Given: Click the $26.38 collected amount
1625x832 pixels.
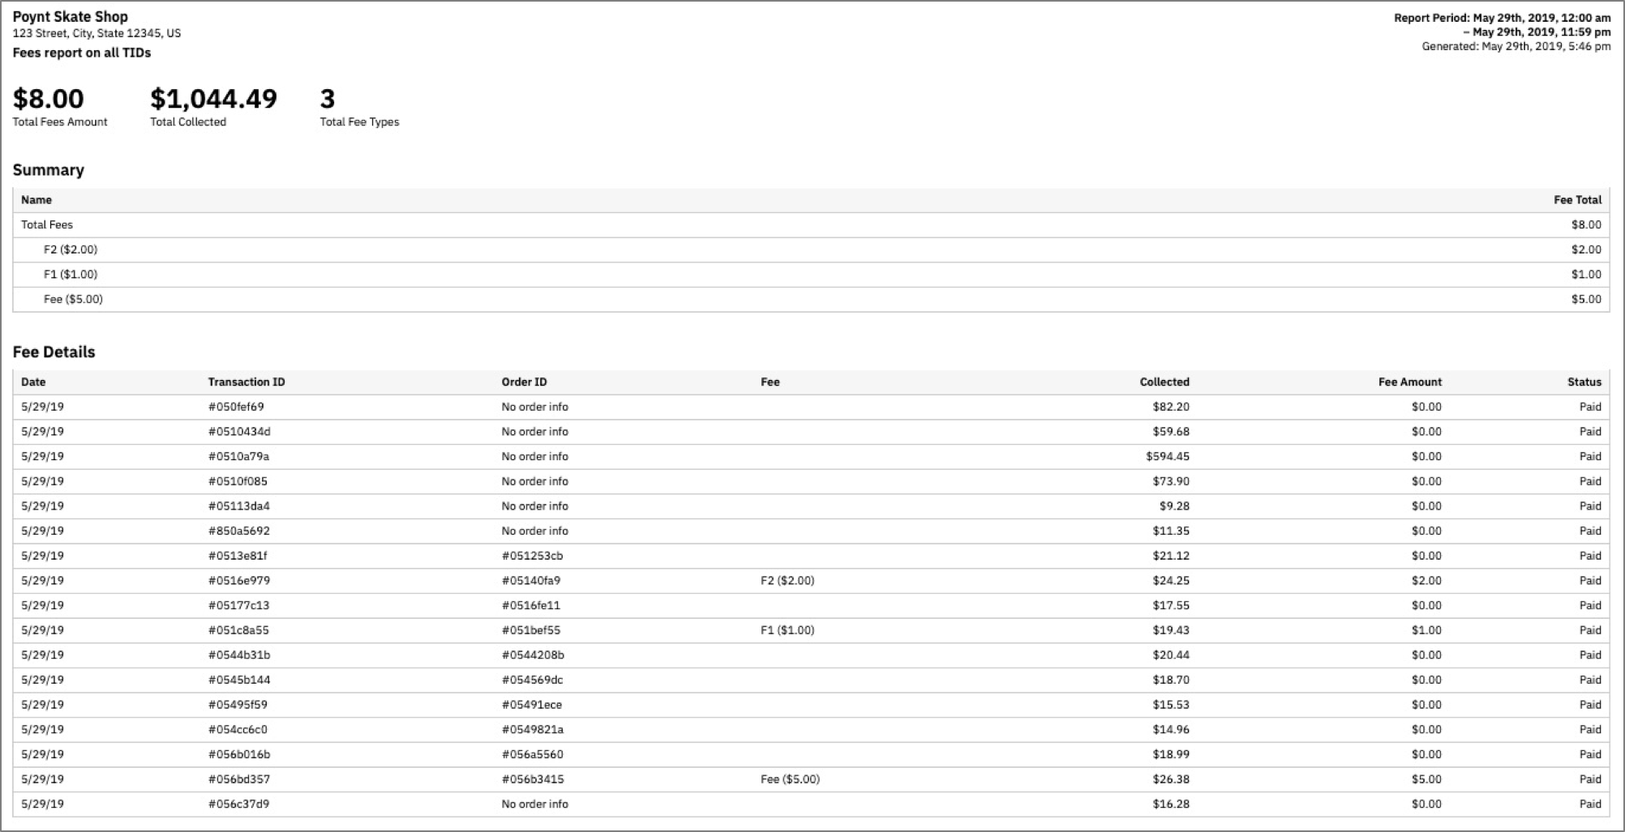Looking at the screenshot, I should coord(1171,779).
